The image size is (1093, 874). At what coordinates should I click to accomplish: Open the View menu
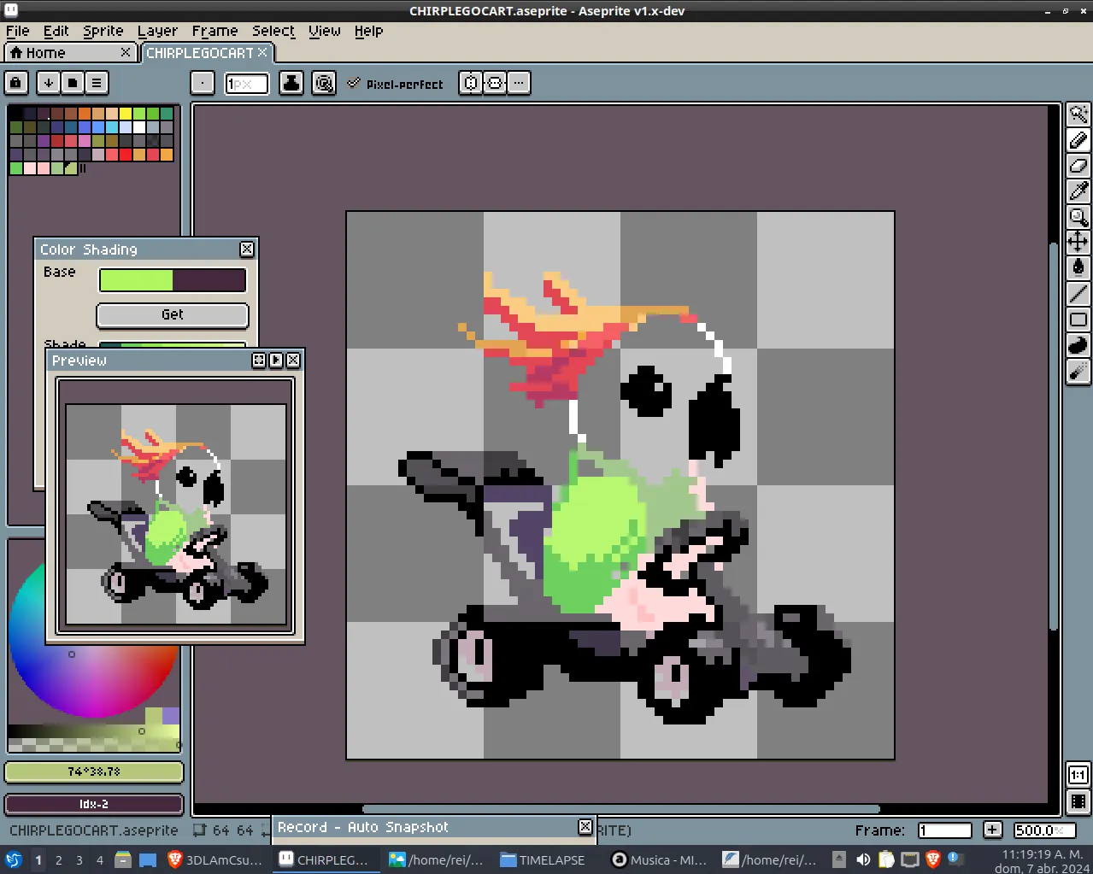[325, 31]
